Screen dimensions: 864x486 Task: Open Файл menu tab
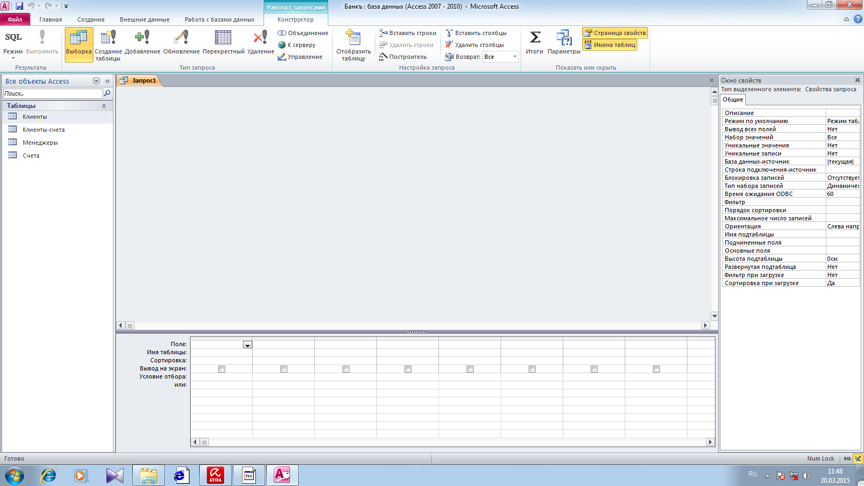pyautogui.click(x=15, y=19)
